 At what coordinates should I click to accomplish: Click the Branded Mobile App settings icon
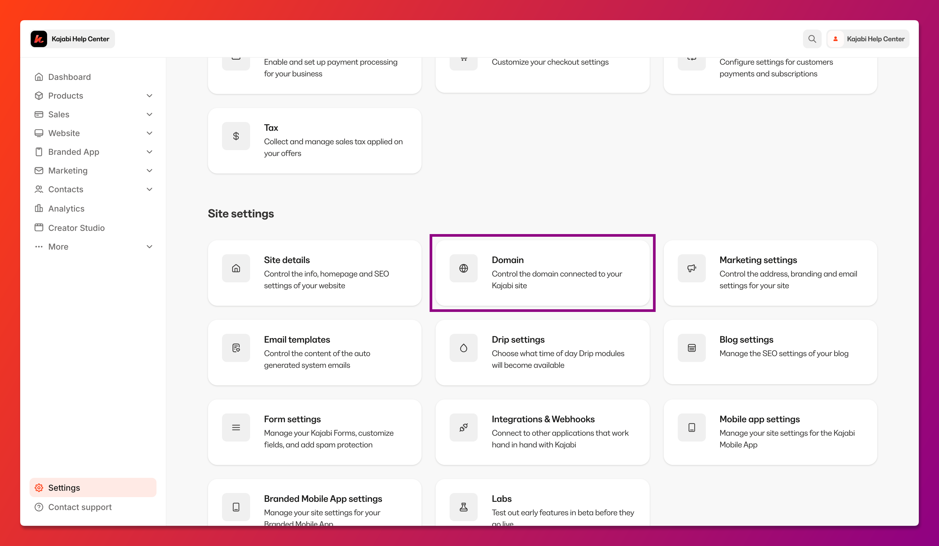tap(236, 507)
